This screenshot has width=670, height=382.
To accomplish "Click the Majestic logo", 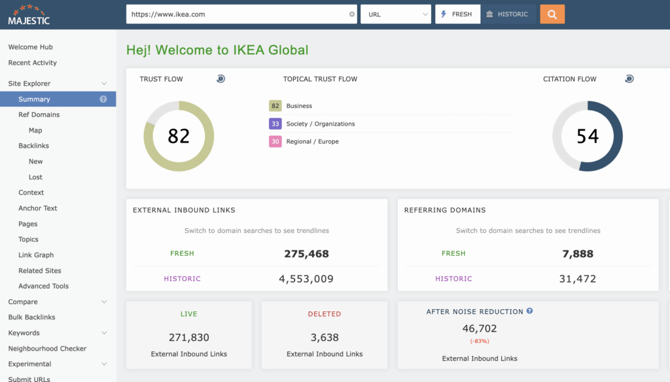I will pos(29,14).
